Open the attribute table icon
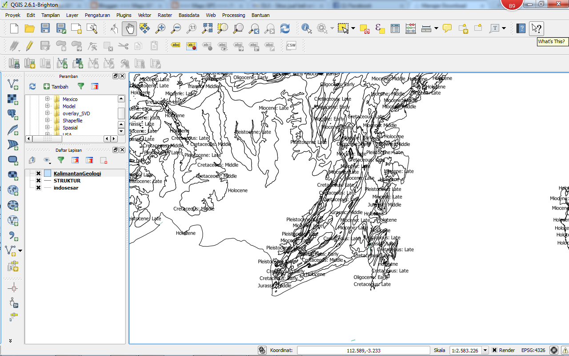Image resolution: width=569 pixels, height=356 pixels. click(395, 29)
